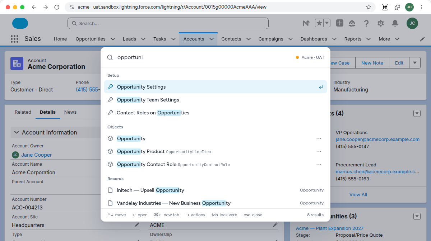Open the Leads tab dropdown chevron
This screenshot has height=241, width=431.
click(x=143, y=39)
